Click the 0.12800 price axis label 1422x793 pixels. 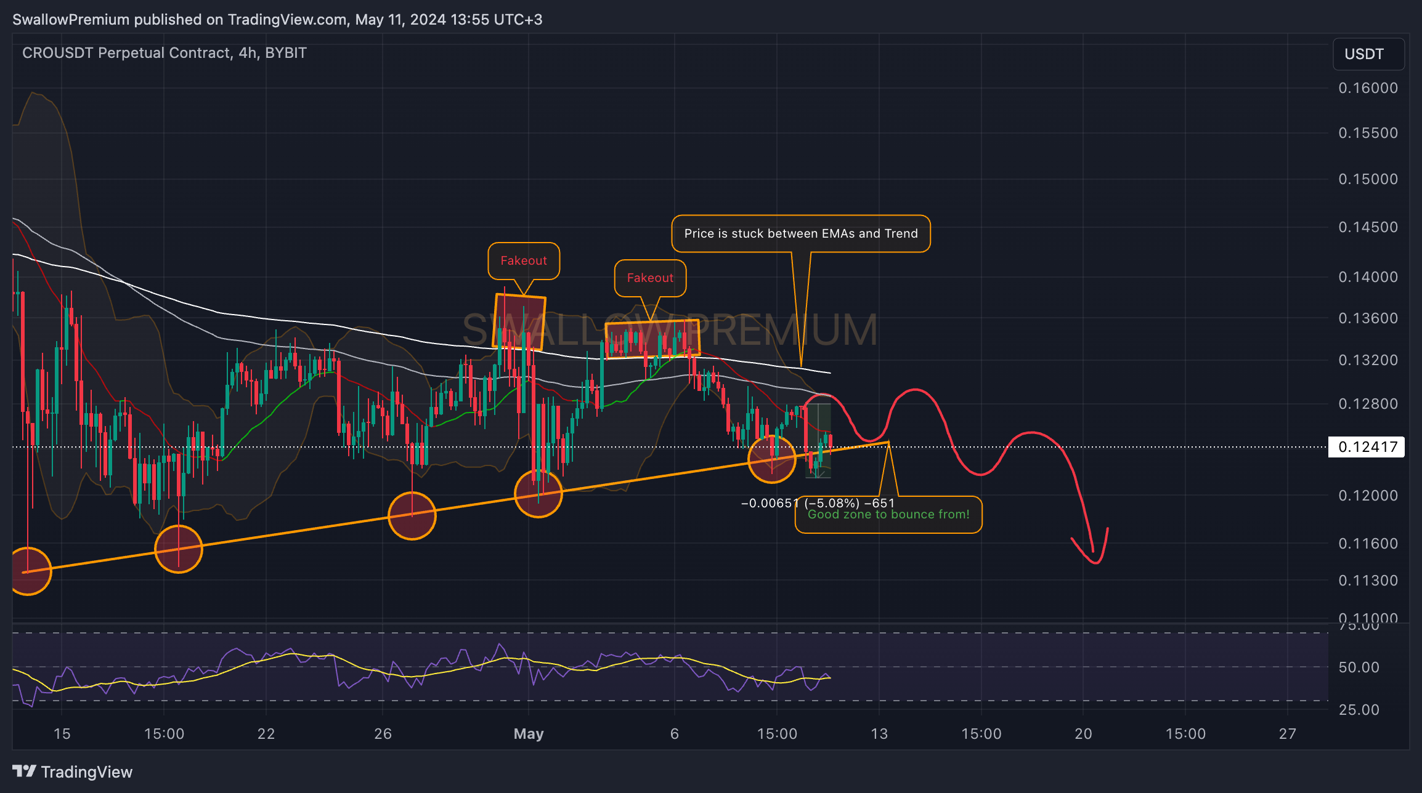pyautogui.click(x=1368, y=404)
